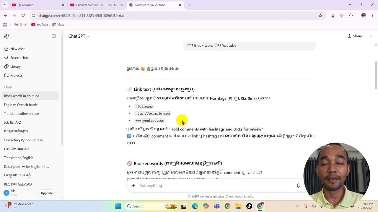Screen dimensions: 378x212
Task: Click the address bar URL
Action: (82, 16)
